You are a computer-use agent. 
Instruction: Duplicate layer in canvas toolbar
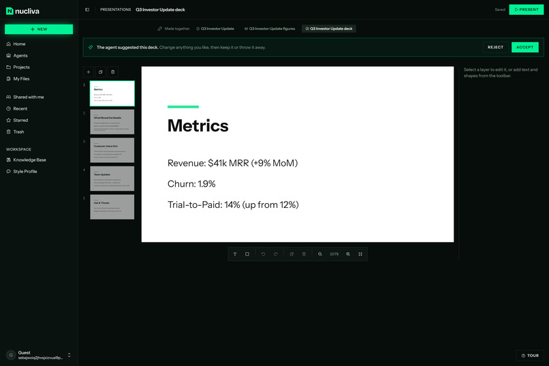pos(292,254)
